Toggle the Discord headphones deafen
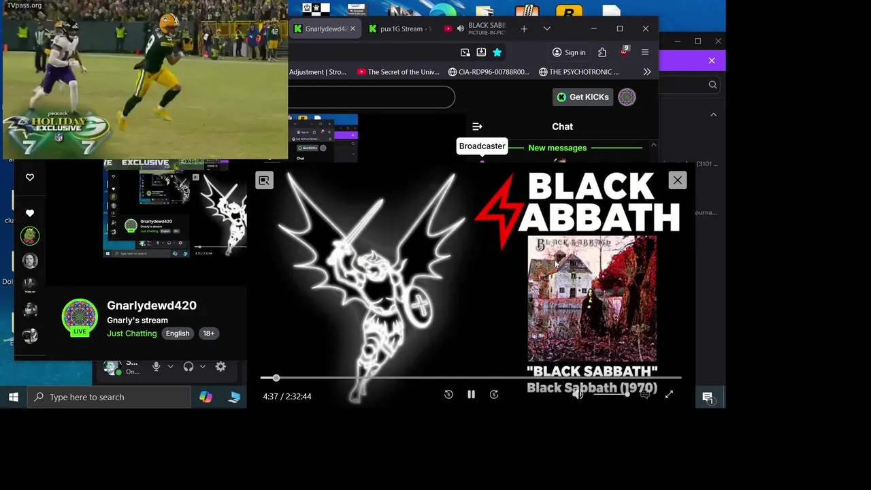Screen dimensions: 871x490 188,366
